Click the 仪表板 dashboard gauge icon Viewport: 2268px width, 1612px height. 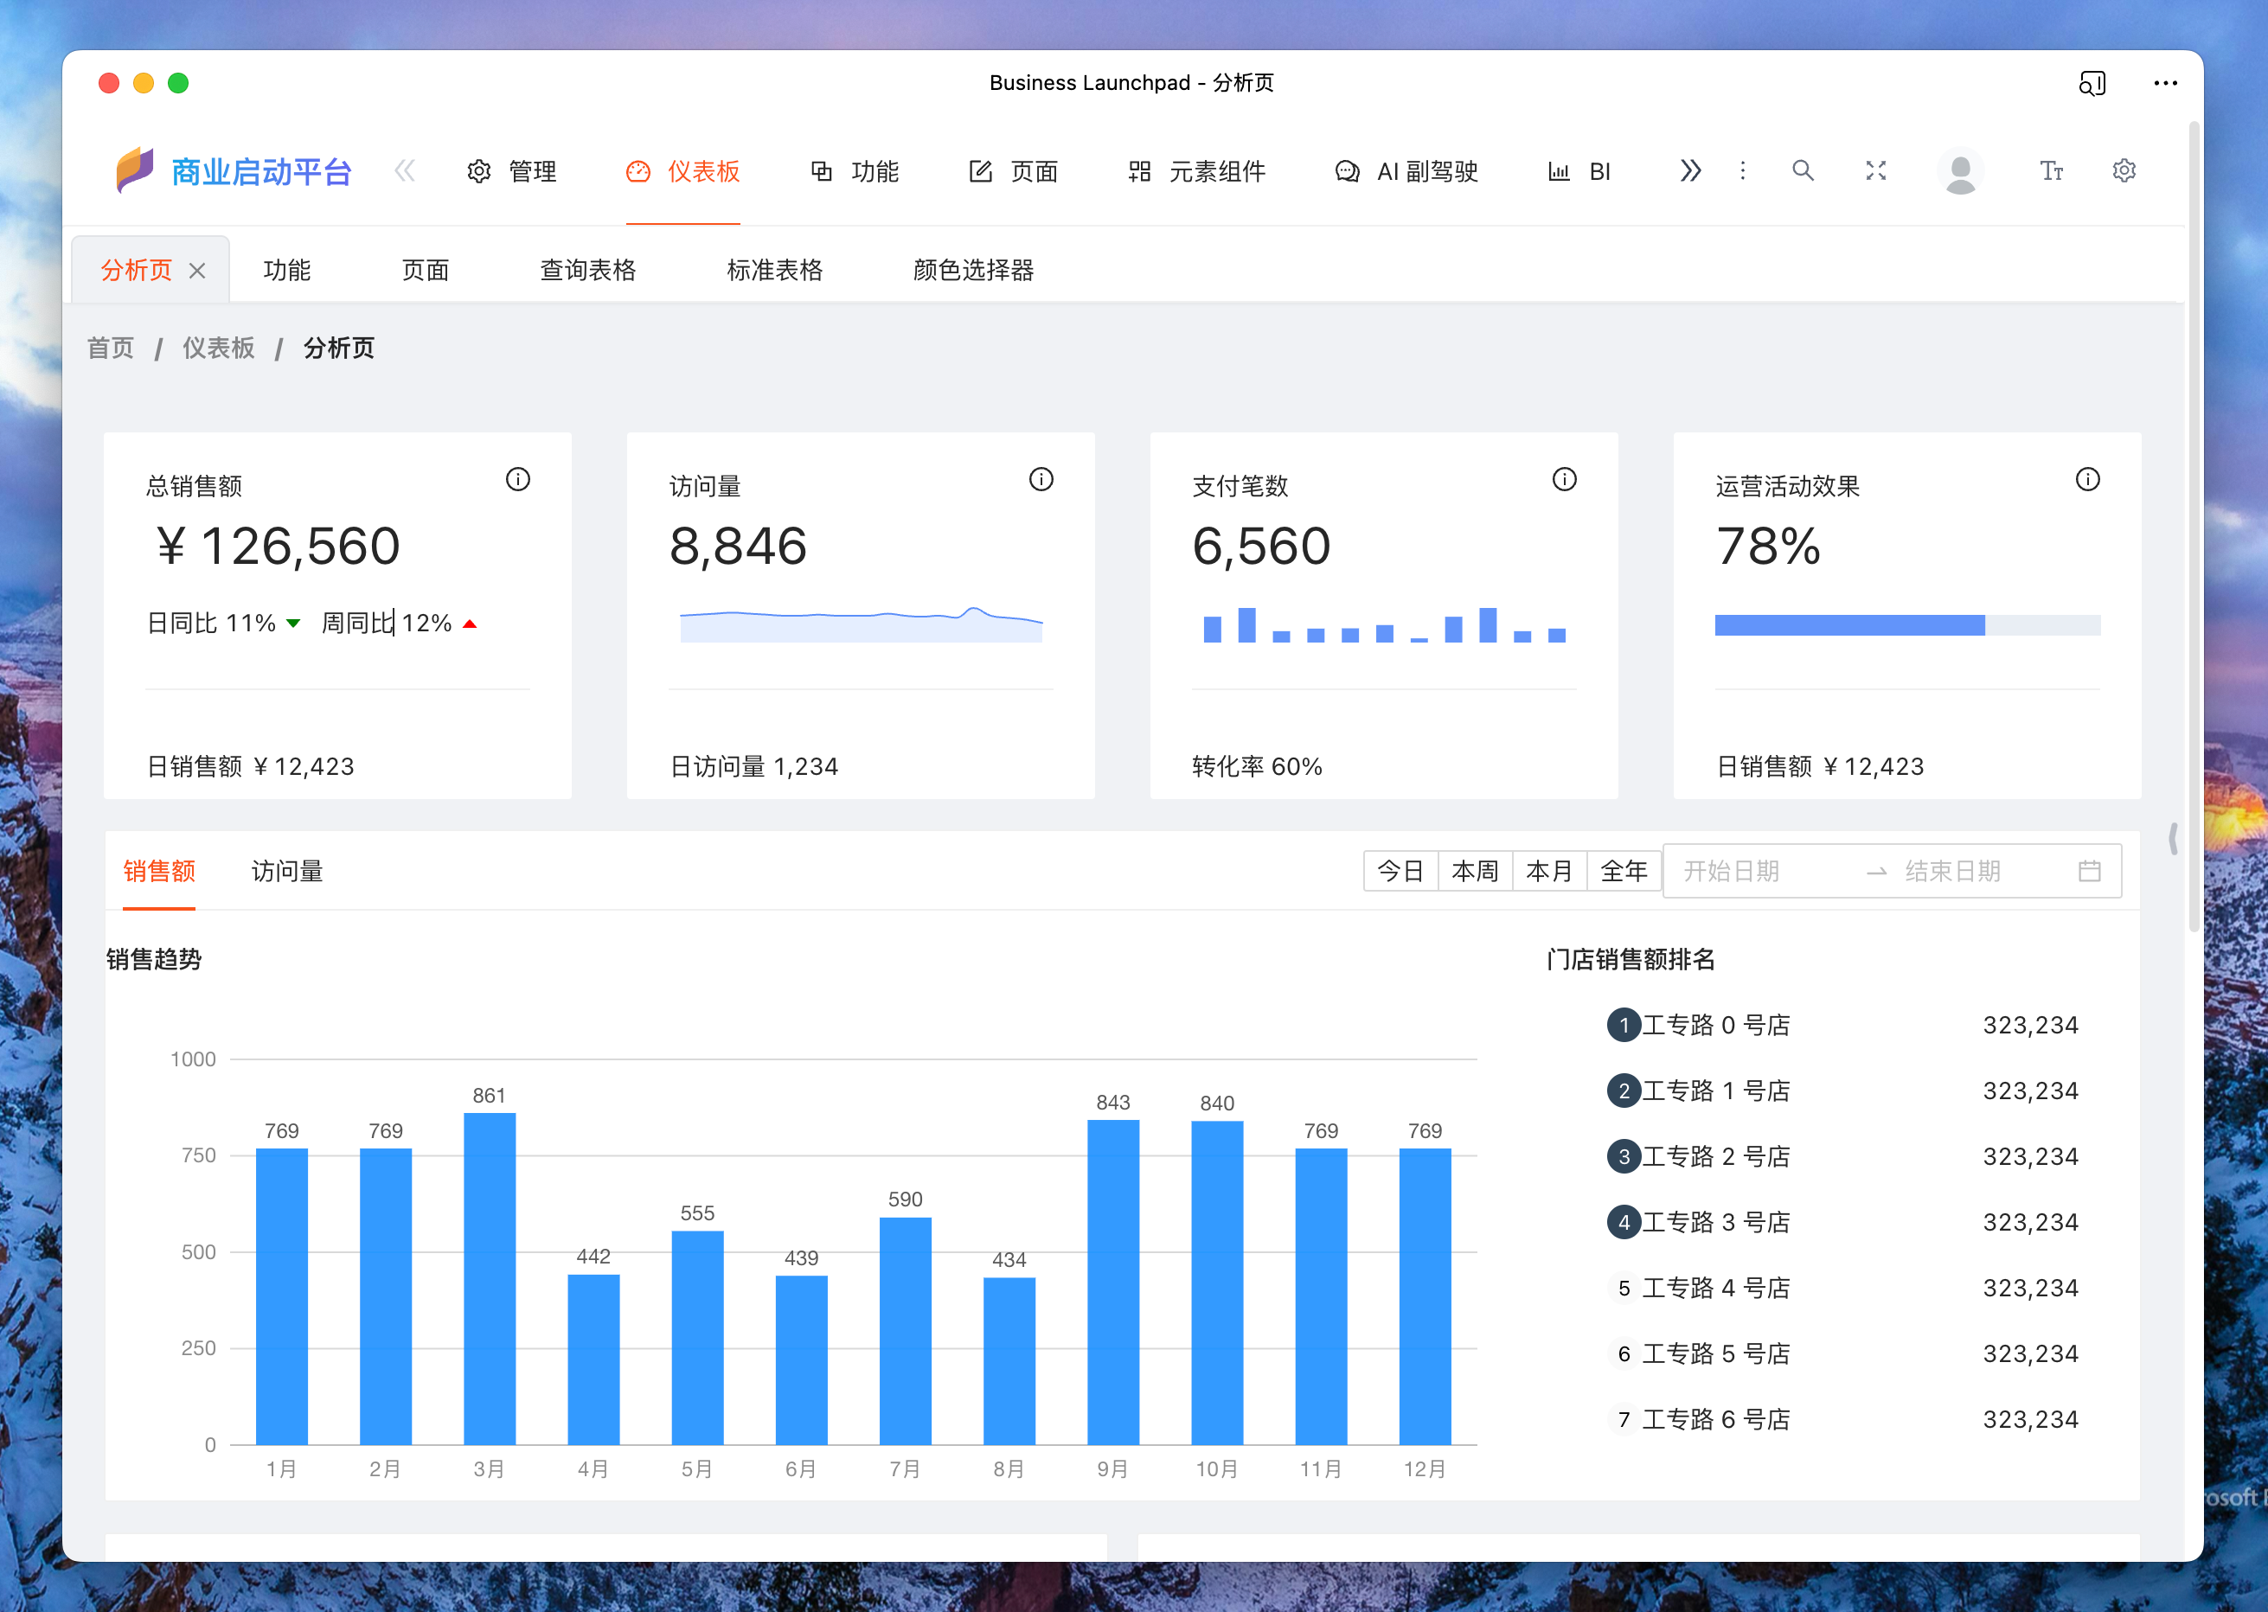coord(638,172)
